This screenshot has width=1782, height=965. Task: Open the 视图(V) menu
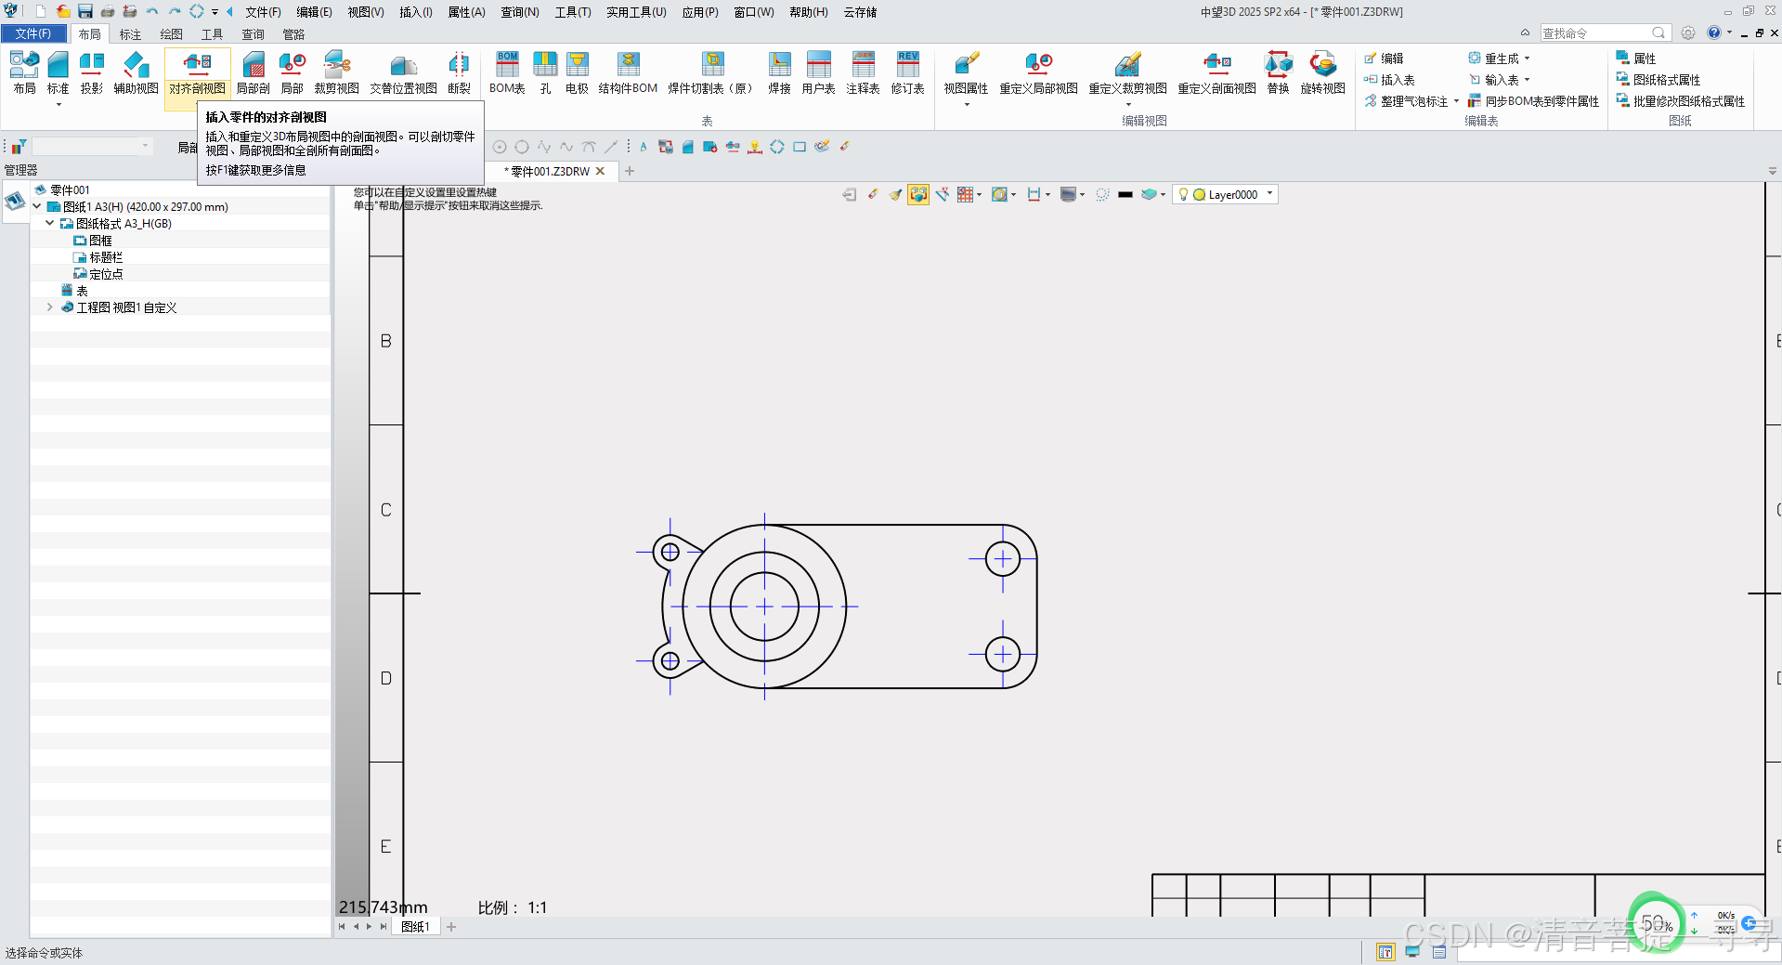click(x=366, y=12)
